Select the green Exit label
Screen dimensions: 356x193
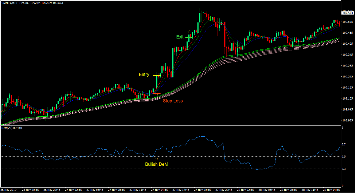pos(180,37)
